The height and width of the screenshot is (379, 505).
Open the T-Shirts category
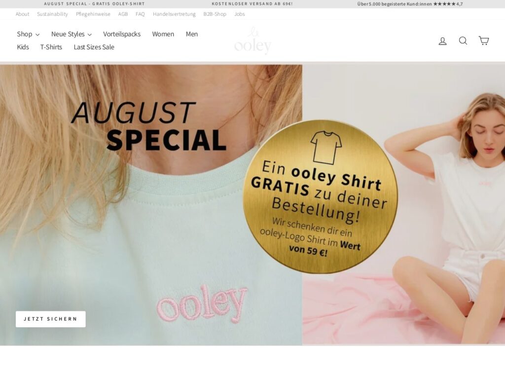pyautogui.click(x=51, y=47)
